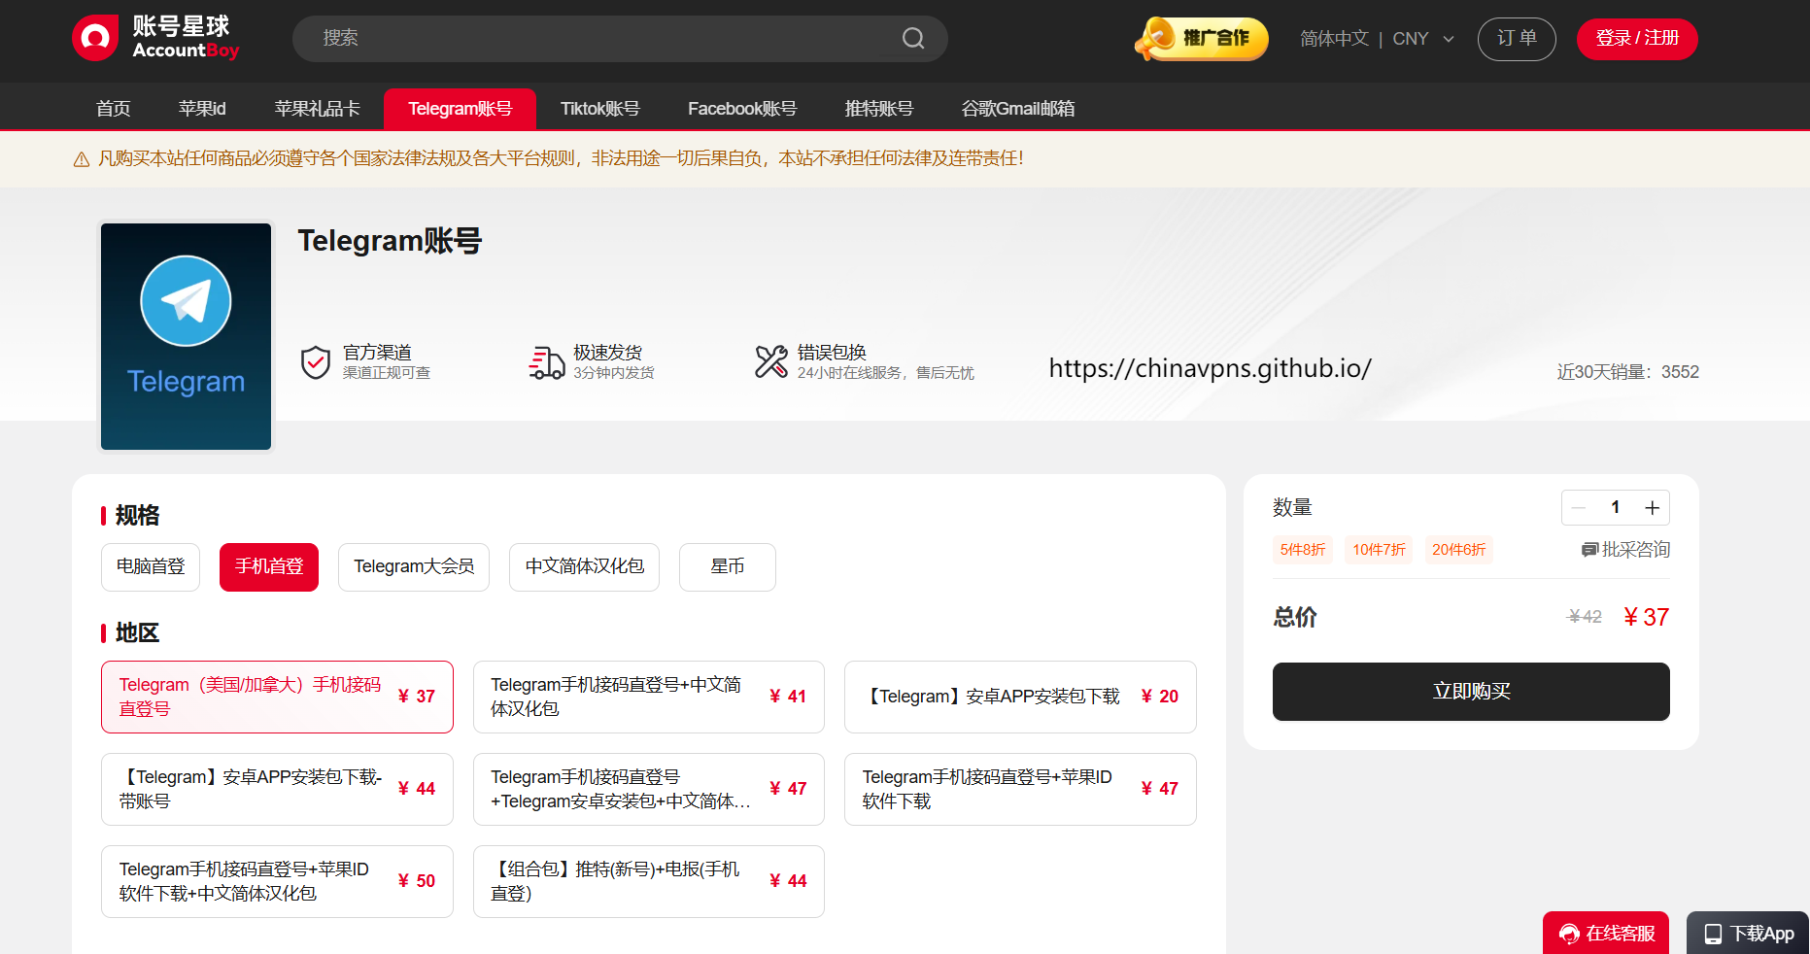The width and height of the screenshot is (1810, 954).
Task: Open the 苹果礼品卡 nav tab
Action: coord(317,109)
